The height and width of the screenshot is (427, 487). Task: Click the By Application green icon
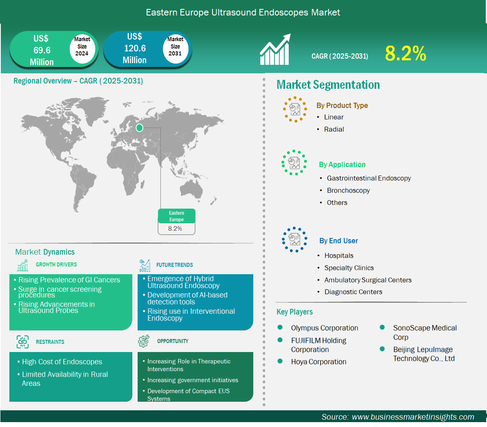click(x=294, y=163)
